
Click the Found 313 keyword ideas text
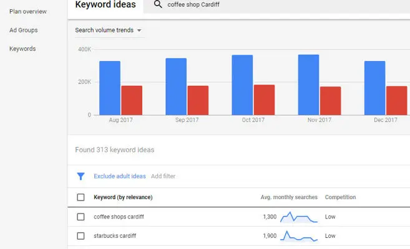[115, 150]
